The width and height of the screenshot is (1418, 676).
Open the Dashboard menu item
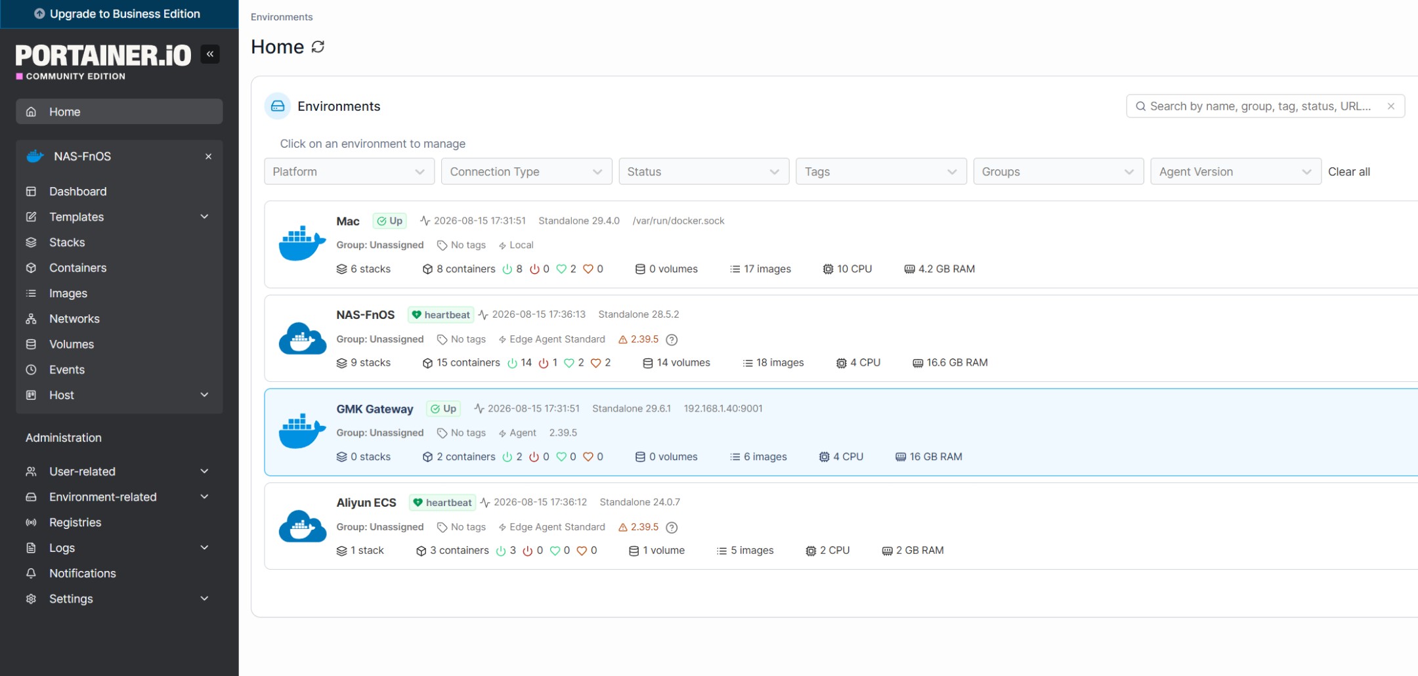click(x=119, y=192)
